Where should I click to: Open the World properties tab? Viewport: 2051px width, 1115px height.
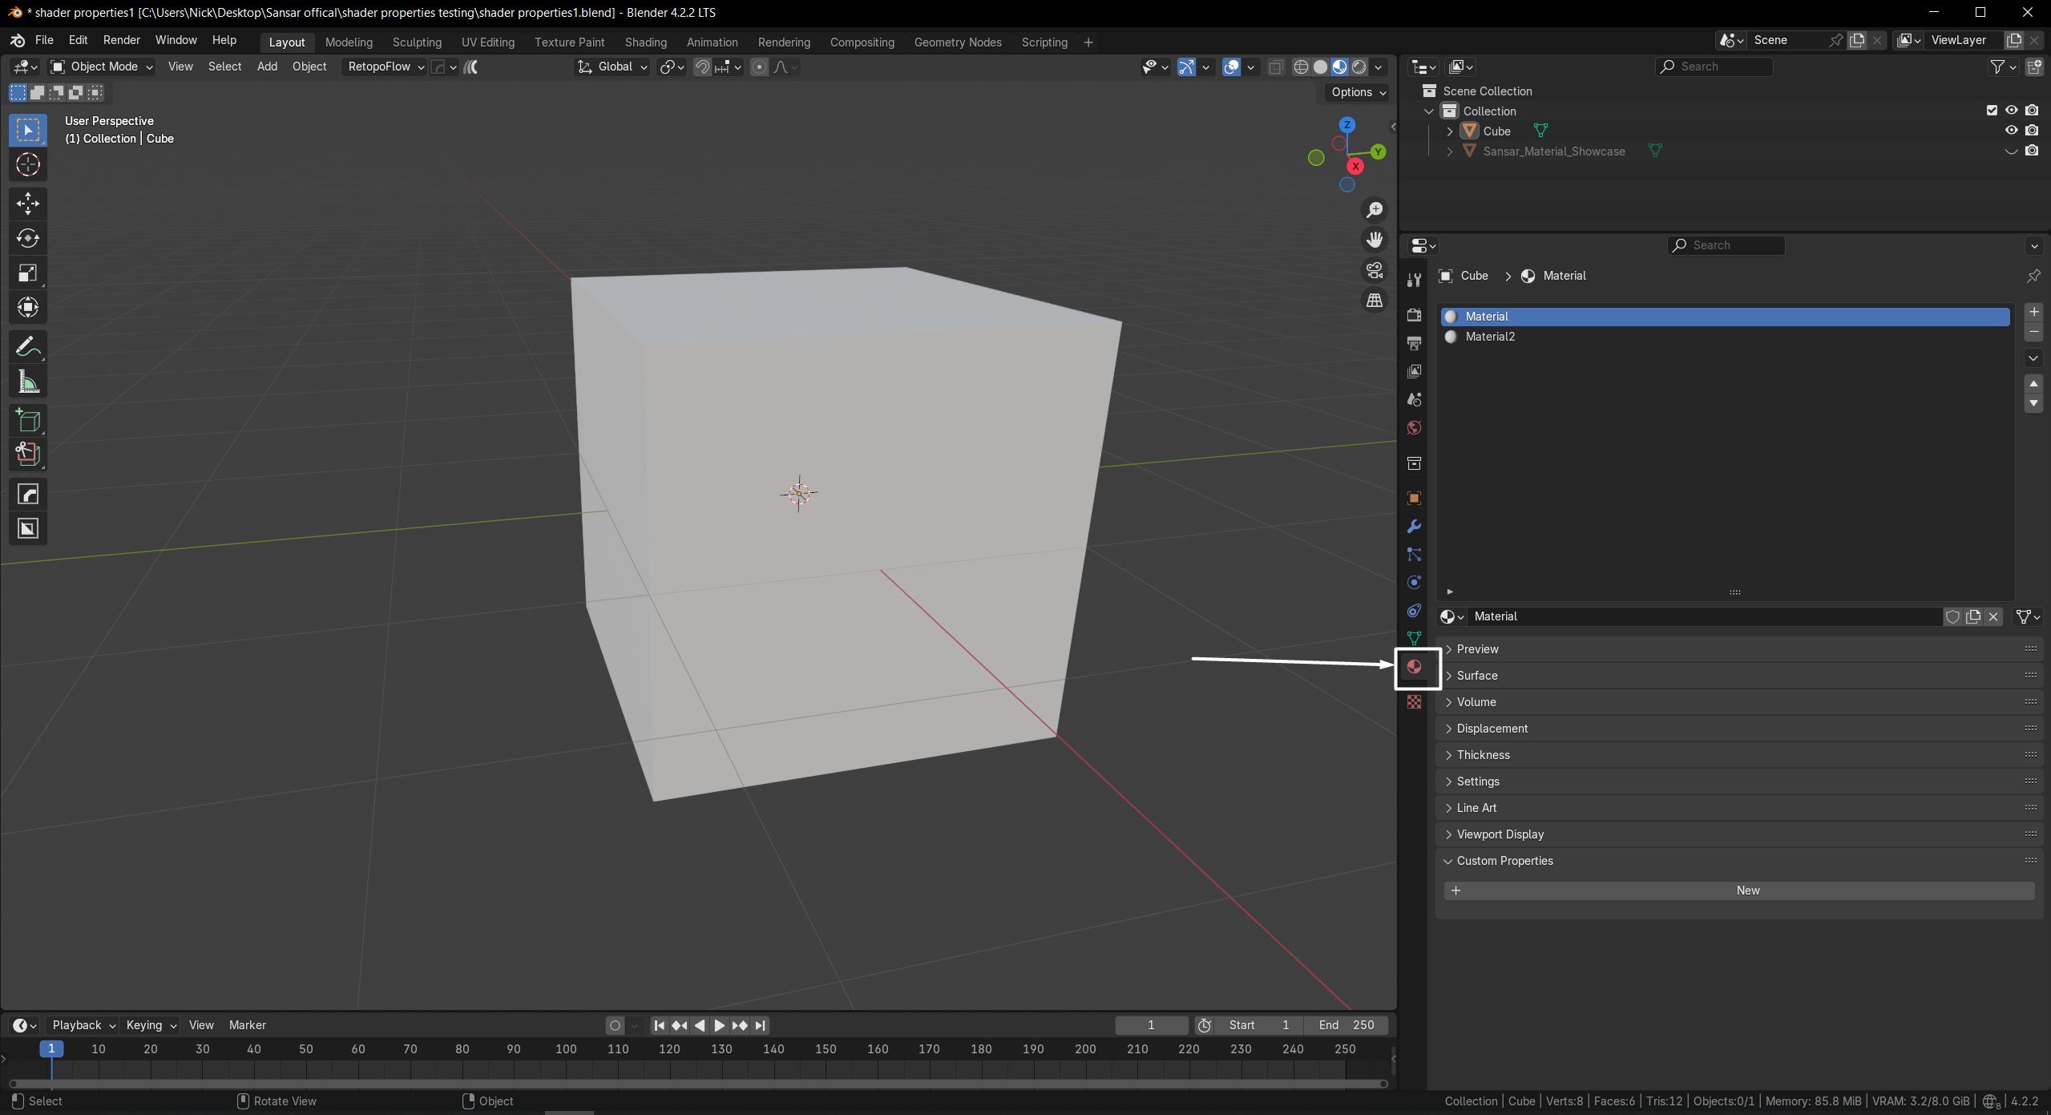pyautogui.click(x=1414, y=428)
